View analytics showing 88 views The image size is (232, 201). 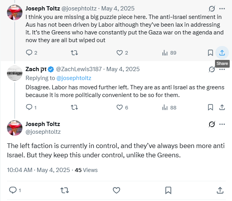tap(169, 107)
